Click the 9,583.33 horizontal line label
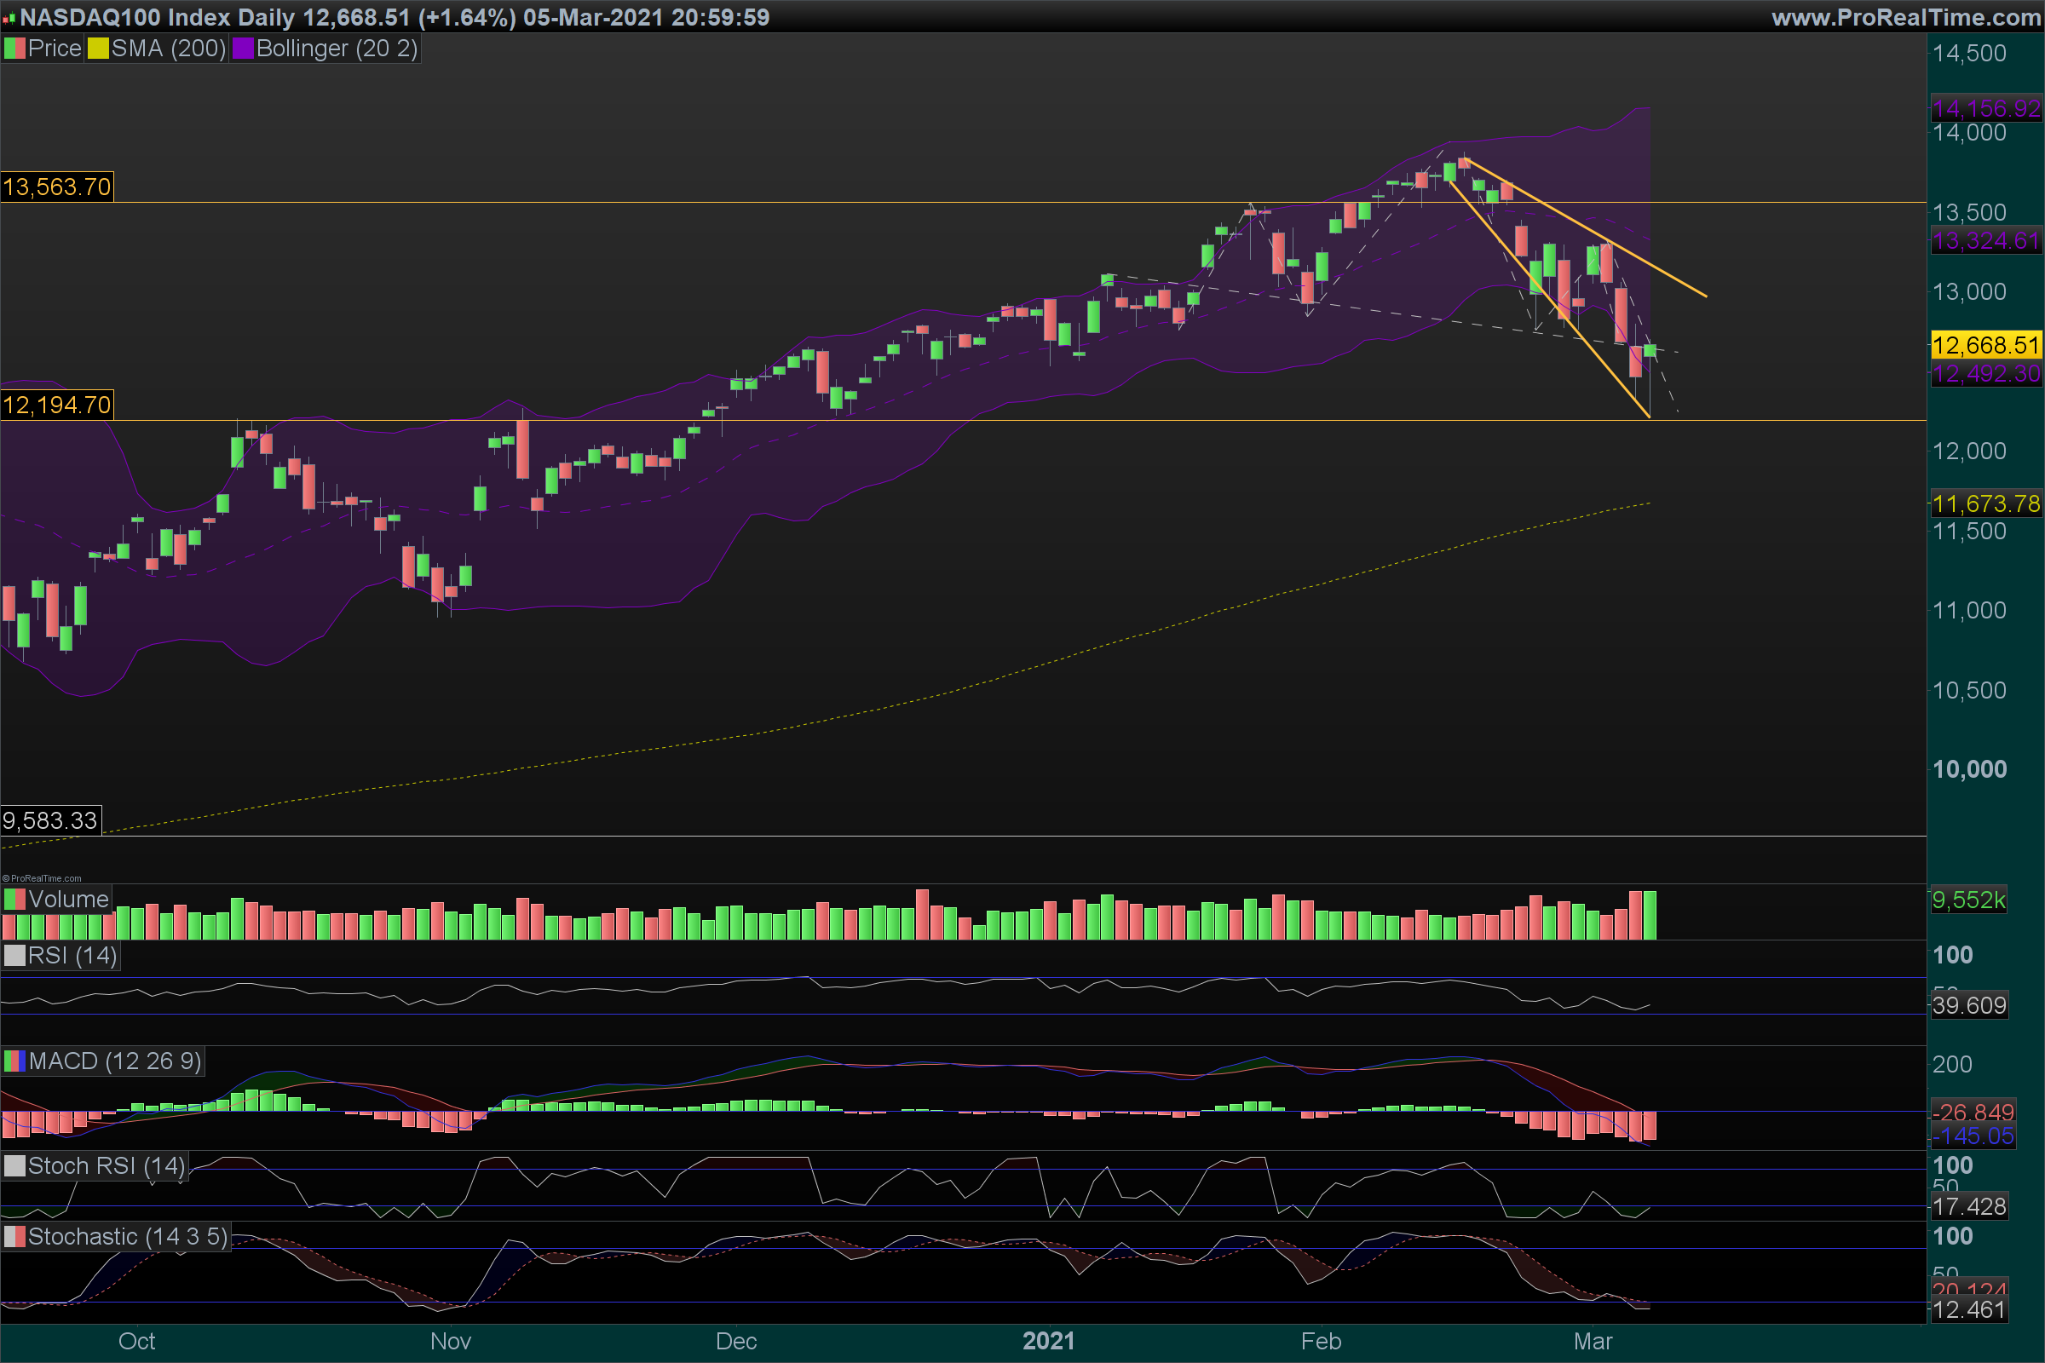Image resolution: width=2045 pixels, height=1363 pixels. (x=50, y=820)
